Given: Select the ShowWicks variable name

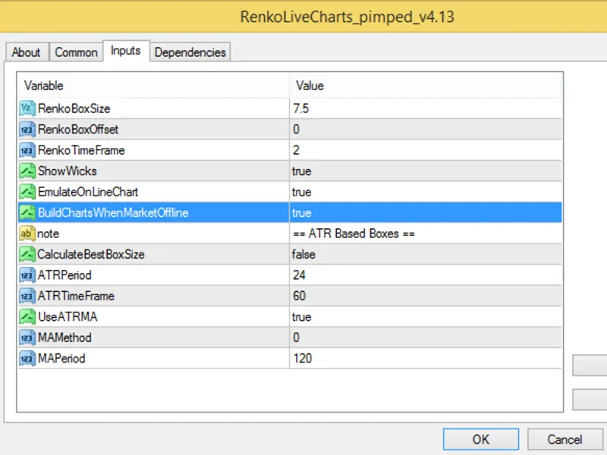Looking at the screenshot, I should (x=68, y=171).
